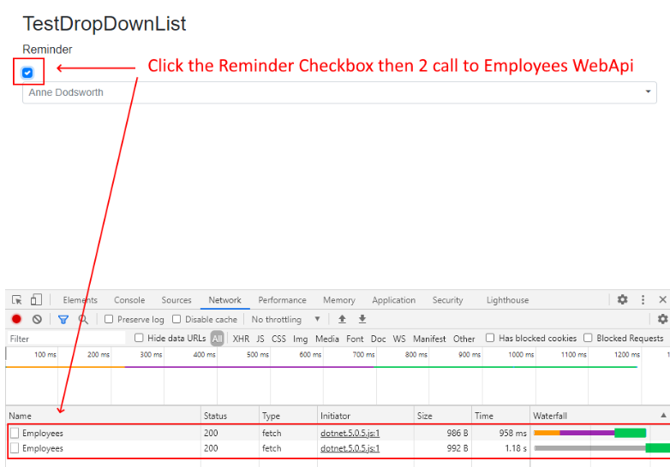The width and height of the screenshot is (670, 467).
Task: Click the network Filter text field
Action: click(x=64, y=339)
